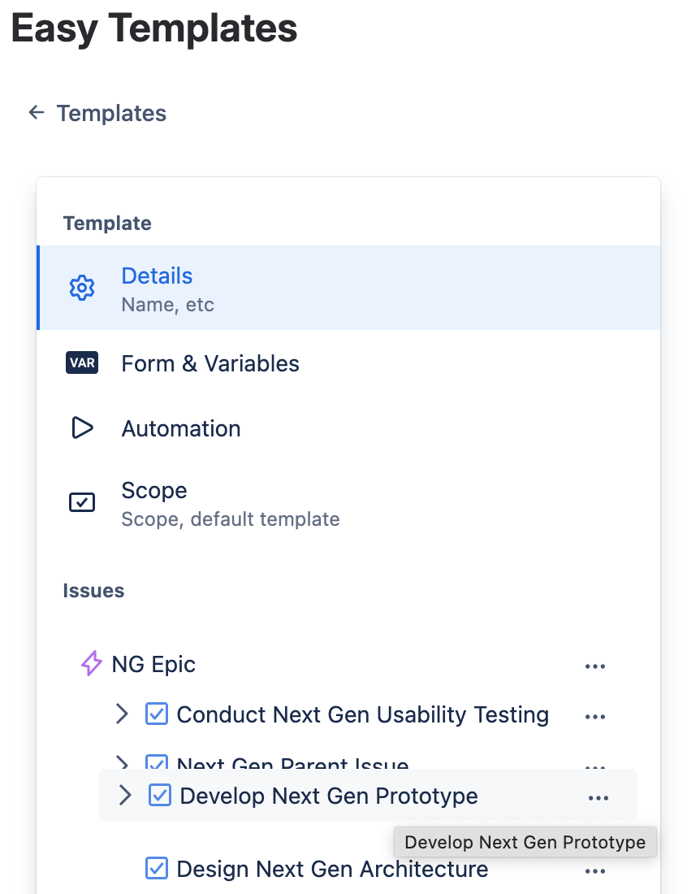Select the Automation menu item

(x=181, y=428)
